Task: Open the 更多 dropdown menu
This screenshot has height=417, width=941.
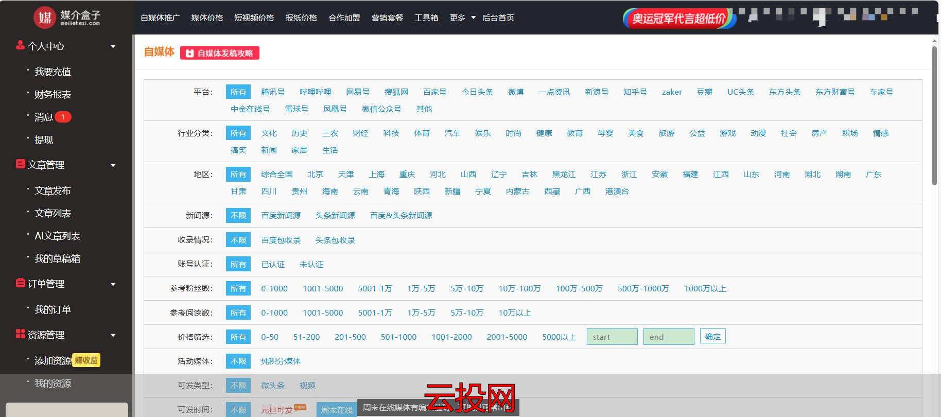Action: pos(462,18)
